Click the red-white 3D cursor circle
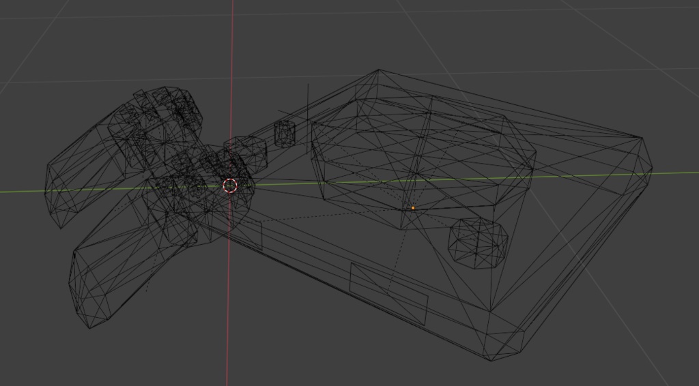 pyautogui.click(x=229, y=185)
